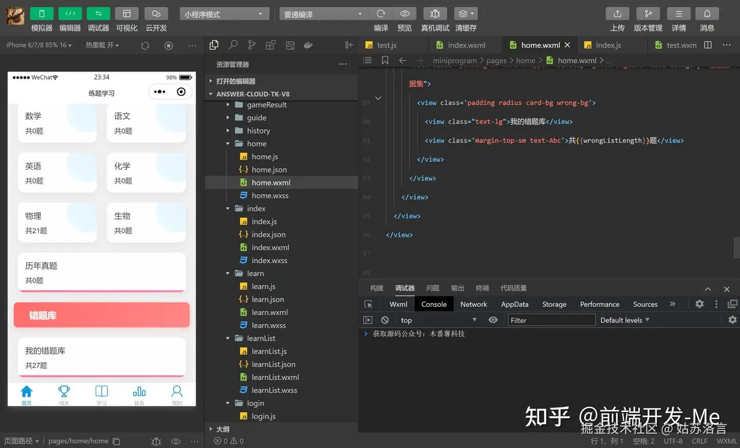Open the Default levels dropdown
740x448 pixels.
pyautogui.click(x=625, y=320)
